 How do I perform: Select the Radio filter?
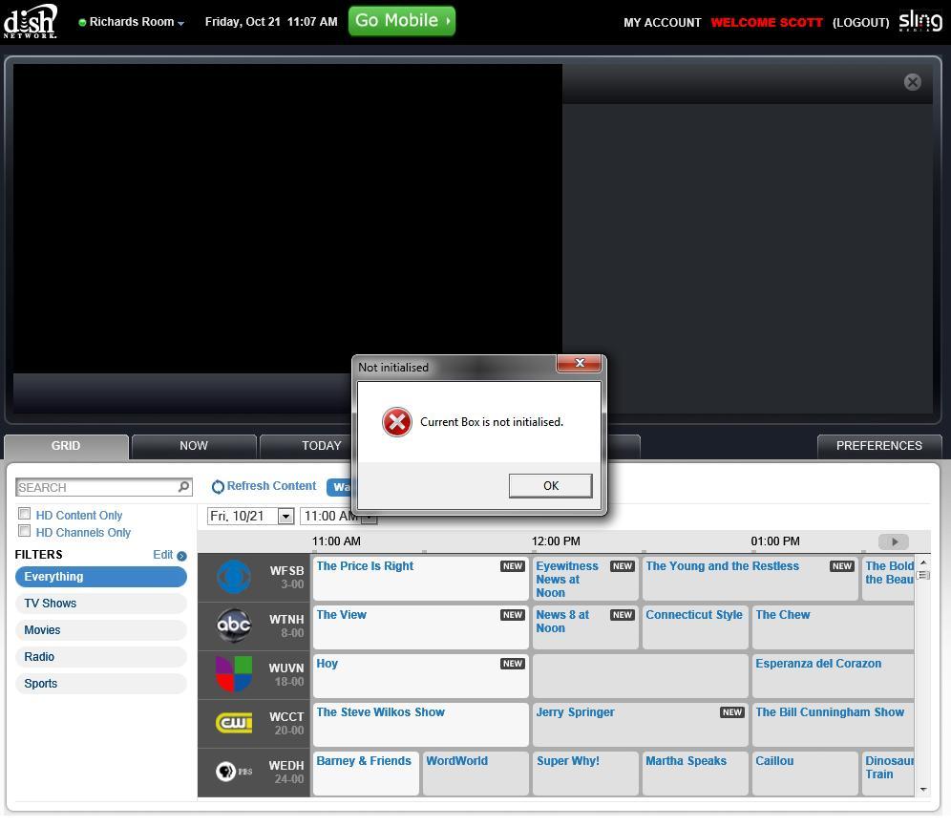pyautogui.click(x=100, y=657)
